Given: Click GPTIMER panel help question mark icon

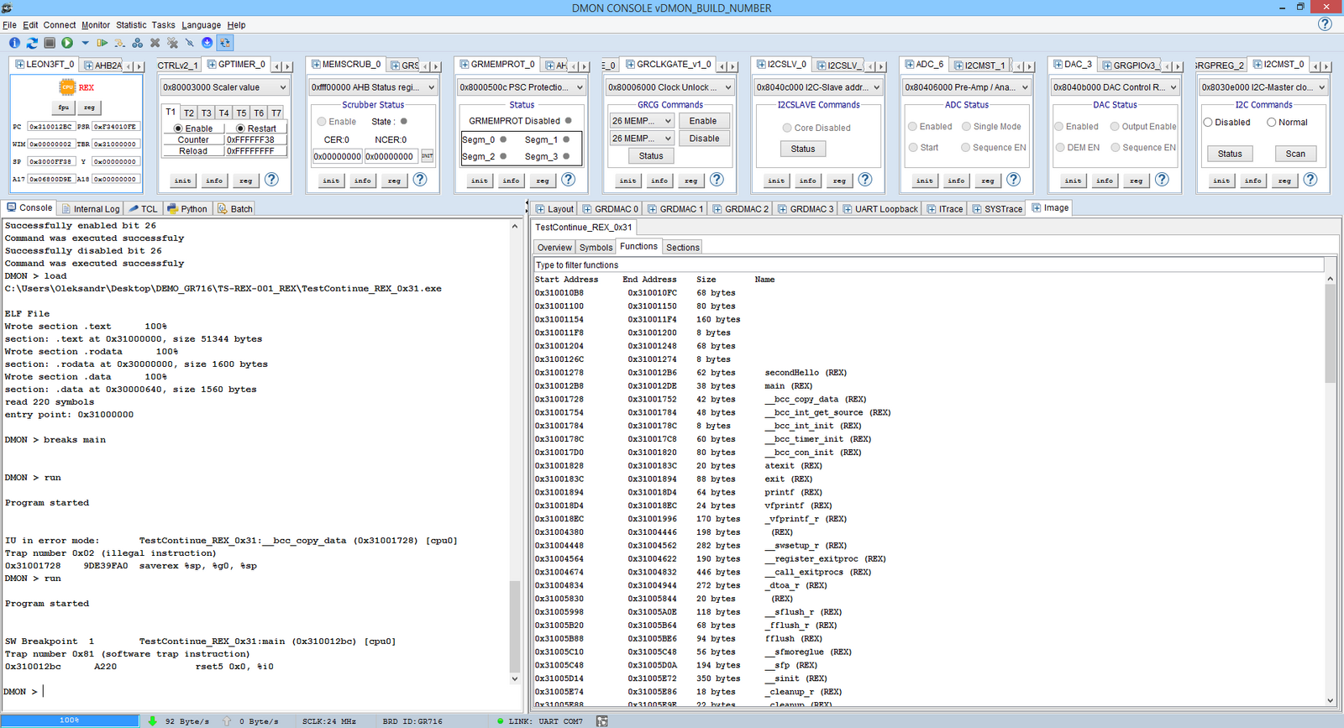Looking at the screenshot, I should pos(271,180).
